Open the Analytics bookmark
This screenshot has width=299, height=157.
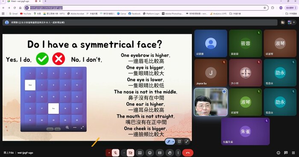(218, 14)
